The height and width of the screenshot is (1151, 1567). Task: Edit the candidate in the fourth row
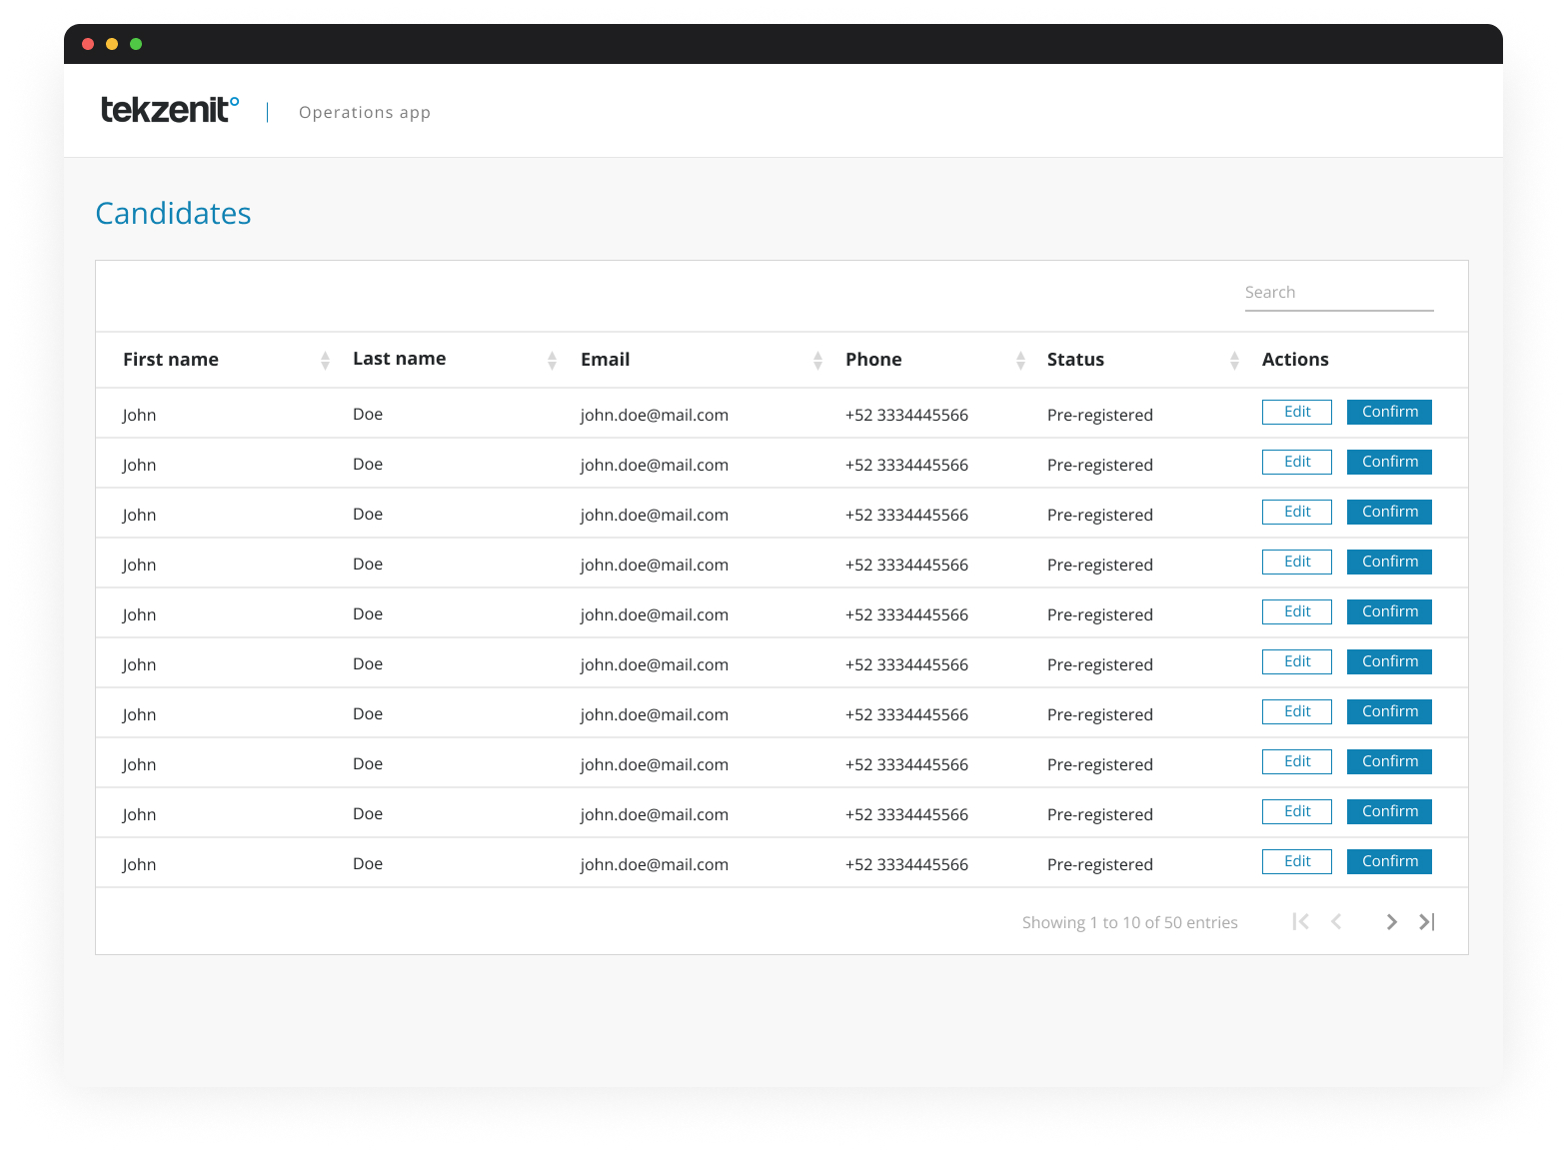pos(1297,562)
